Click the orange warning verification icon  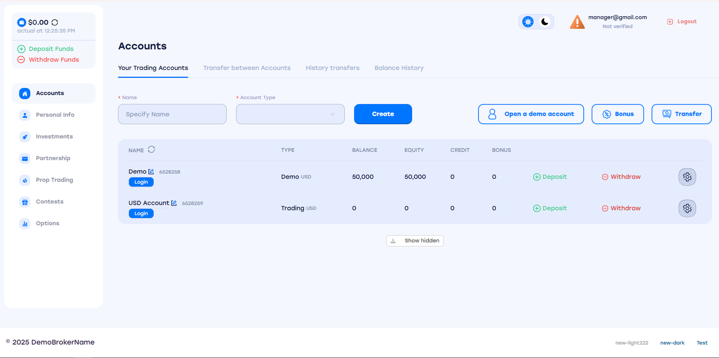(577, 22)
